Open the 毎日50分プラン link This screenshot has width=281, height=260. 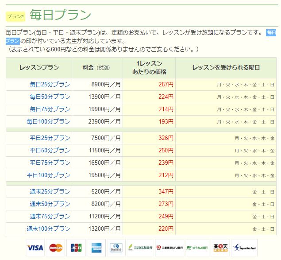pyautogui.click(x=50, y=97)
